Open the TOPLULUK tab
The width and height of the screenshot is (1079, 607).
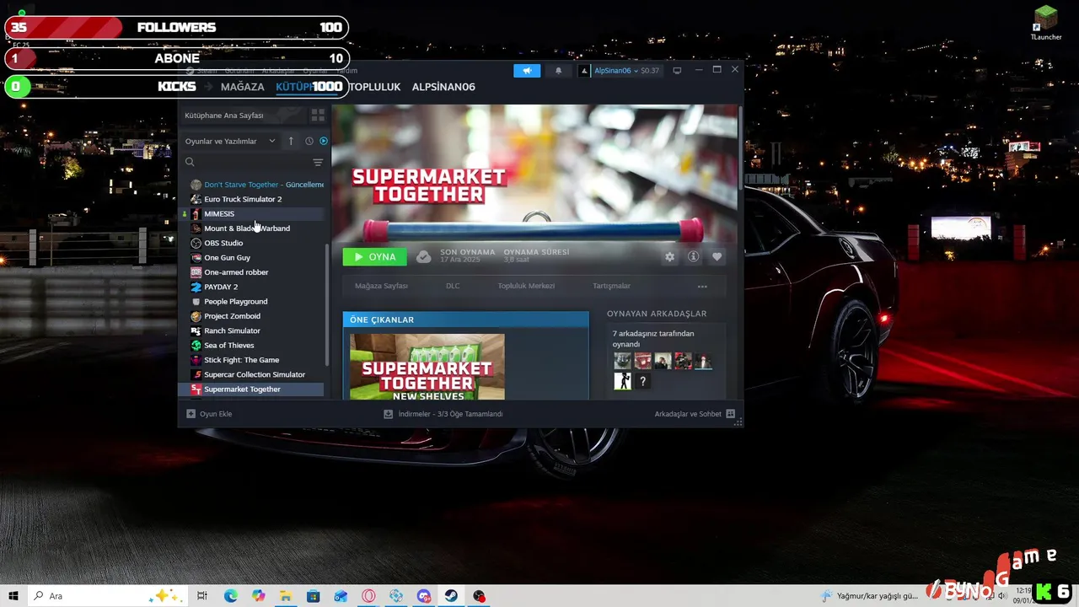375,87
